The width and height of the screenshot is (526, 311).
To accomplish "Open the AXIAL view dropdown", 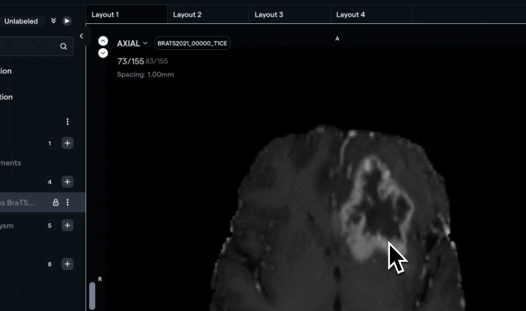I will [132, 43].
